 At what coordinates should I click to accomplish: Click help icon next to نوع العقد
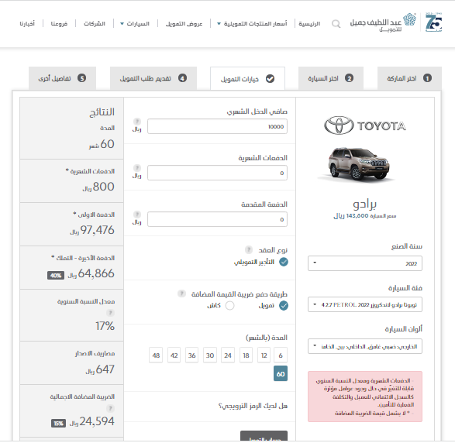(249, 249)
